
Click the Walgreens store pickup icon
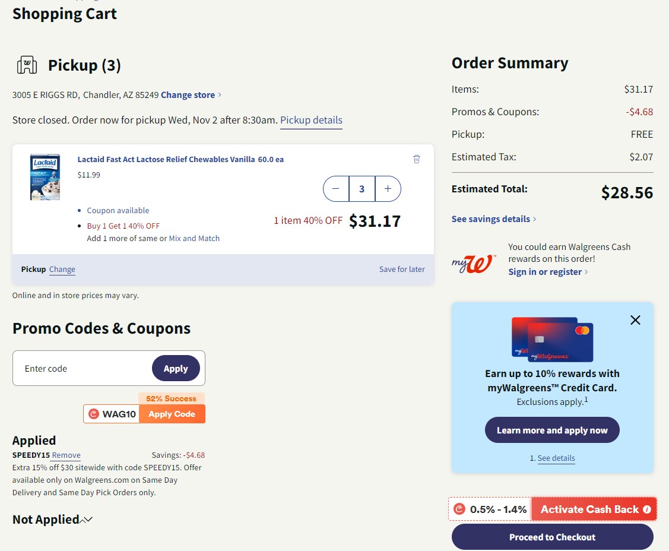pyautogui.click(x=26, y=65)
